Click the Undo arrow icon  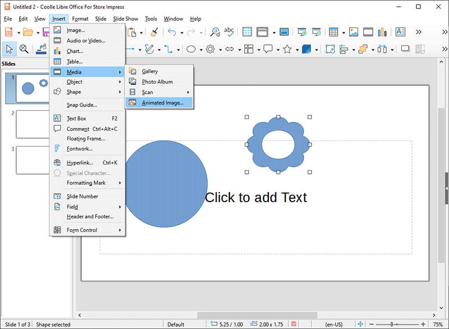pos(172,32)
